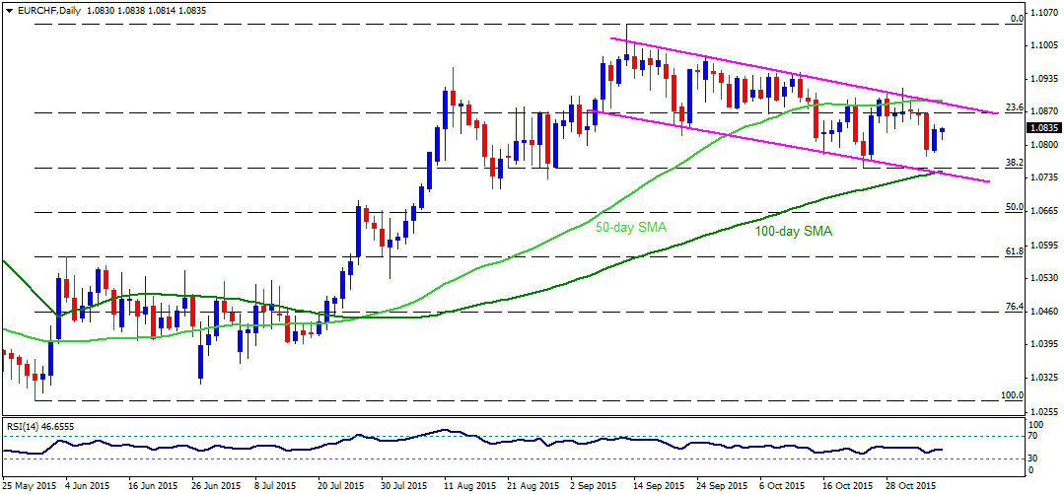Click the current price tag 1.0835
The width and height of the screenshot is (1064, 494).
click(1041, 127)
